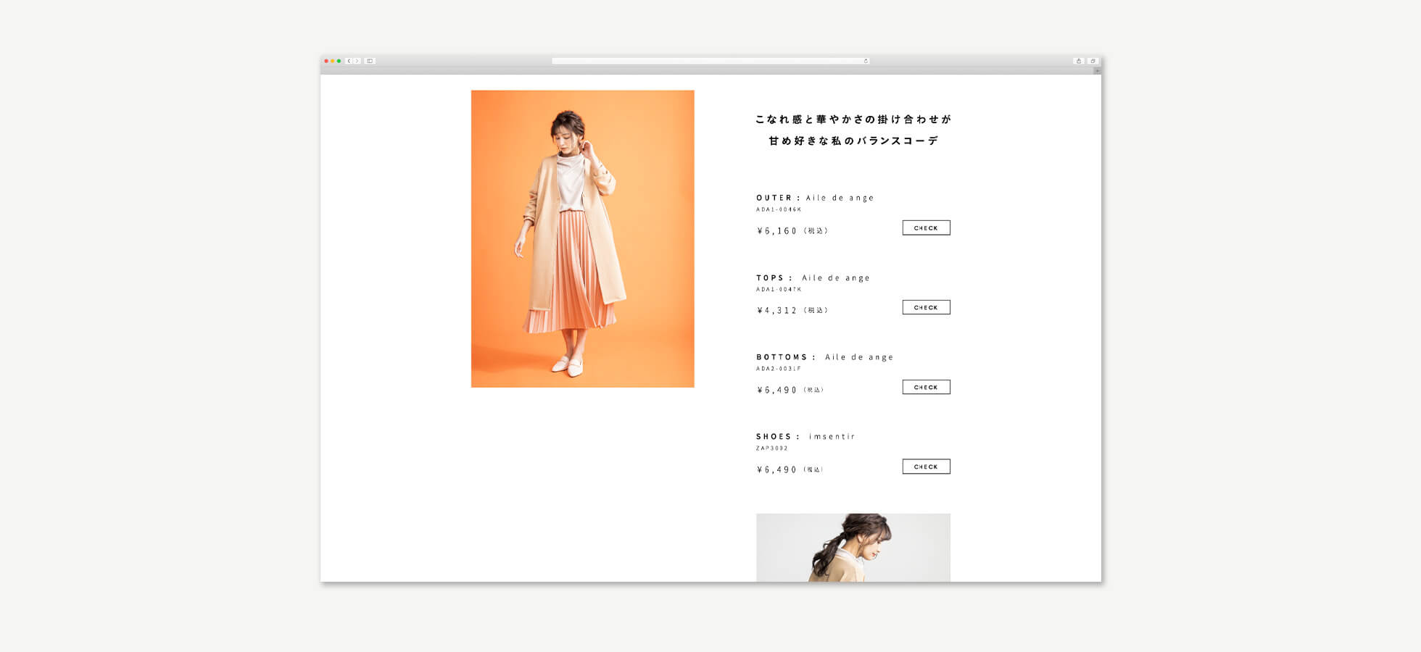Go back with the browser back arrow

coord(349,61)
